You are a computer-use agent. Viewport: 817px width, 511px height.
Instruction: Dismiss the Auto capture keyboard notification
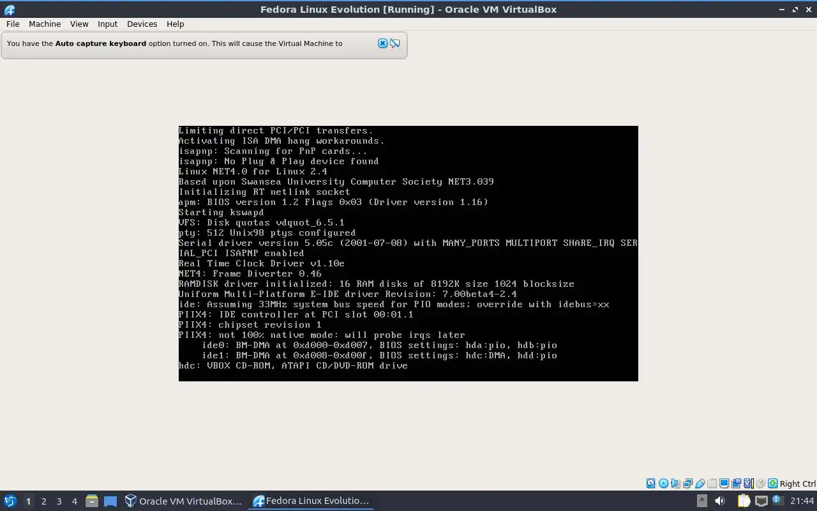coord(382,43)
